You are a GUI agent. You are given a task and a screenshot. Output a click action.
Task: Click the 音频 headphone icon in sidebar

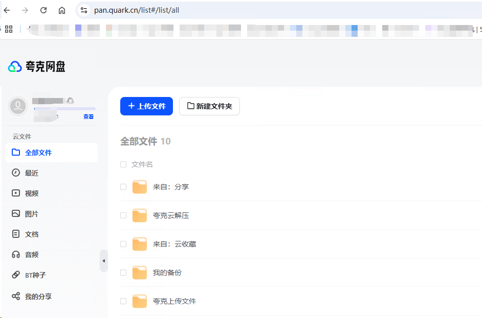tap(16, 255)
